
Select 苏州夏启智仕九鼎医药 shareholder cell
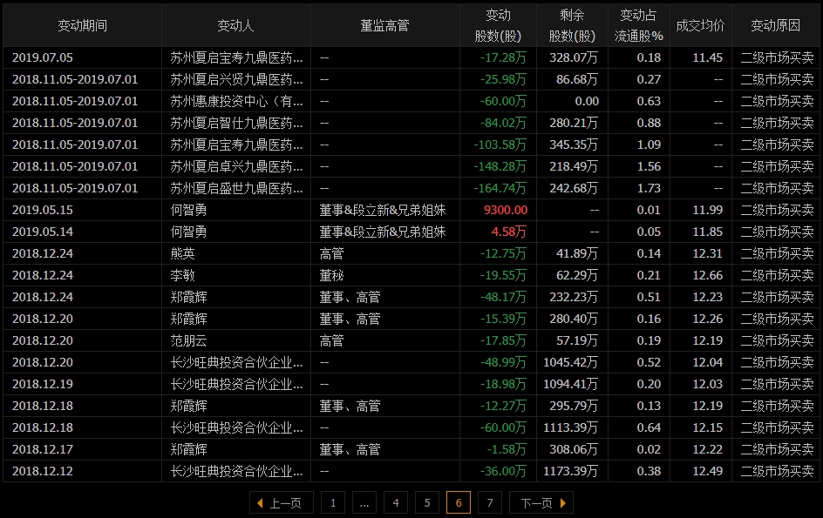[236, 124]
